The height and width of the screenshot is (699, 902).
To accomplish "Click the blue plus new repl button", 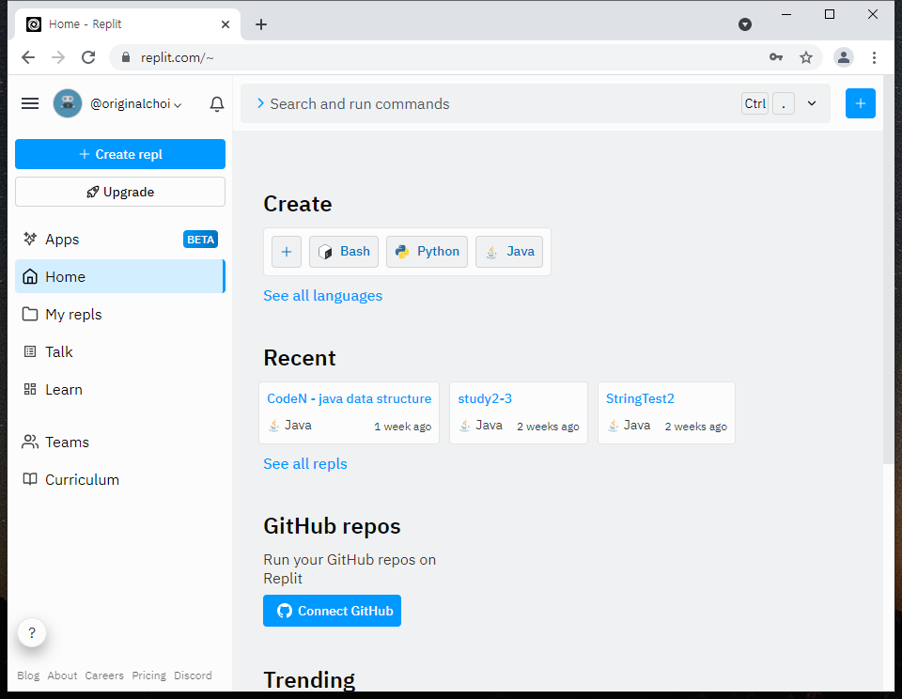I will coord(860,103).
